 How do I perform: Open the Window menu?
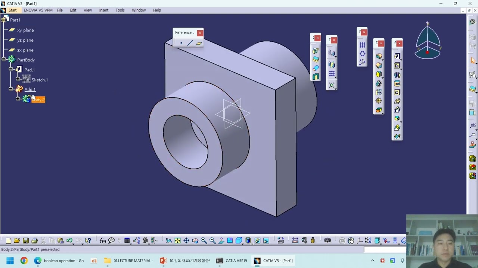(x=139, y=10)
